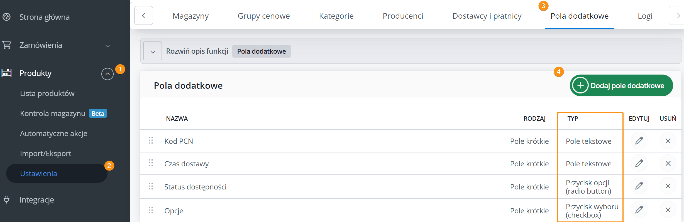Collapse the Produkty menu section
684x222 pixels.
107,74
